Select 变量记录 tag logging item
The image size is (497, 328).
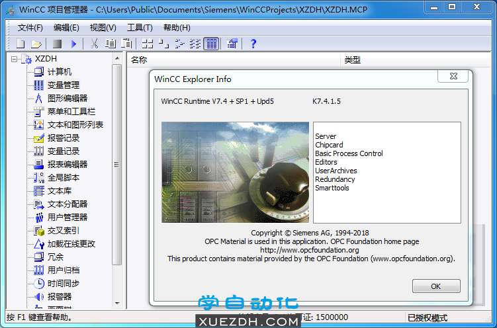pos(64,151)
